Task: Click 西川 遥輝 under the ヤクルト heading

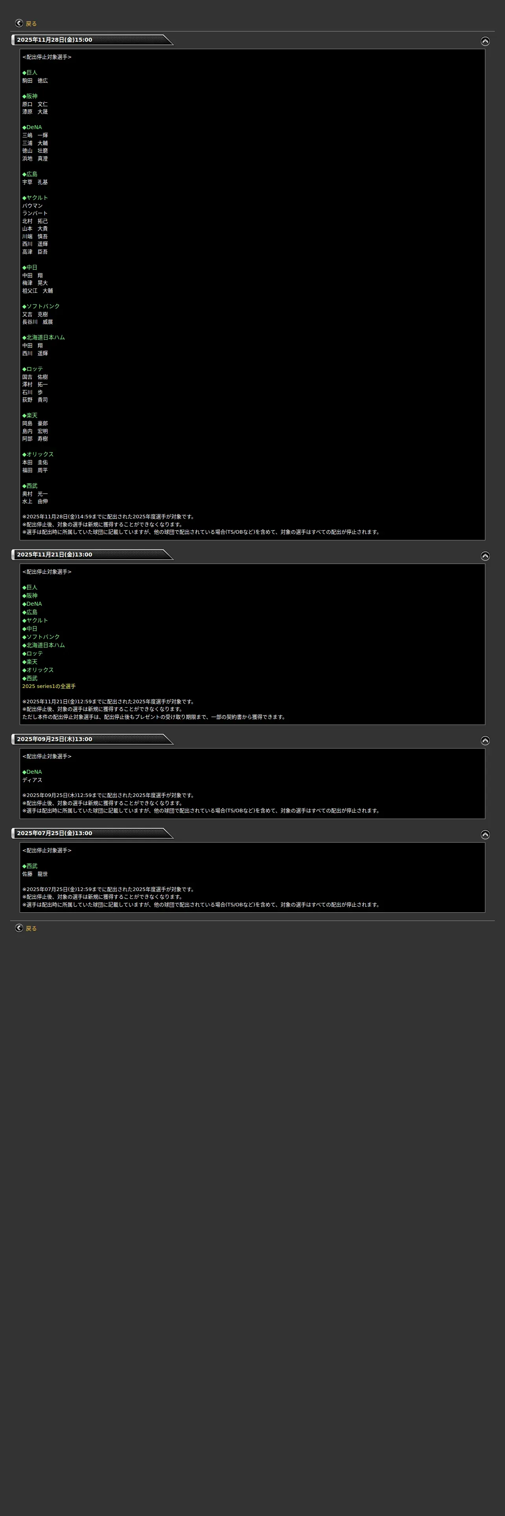Action: [35, 244]
